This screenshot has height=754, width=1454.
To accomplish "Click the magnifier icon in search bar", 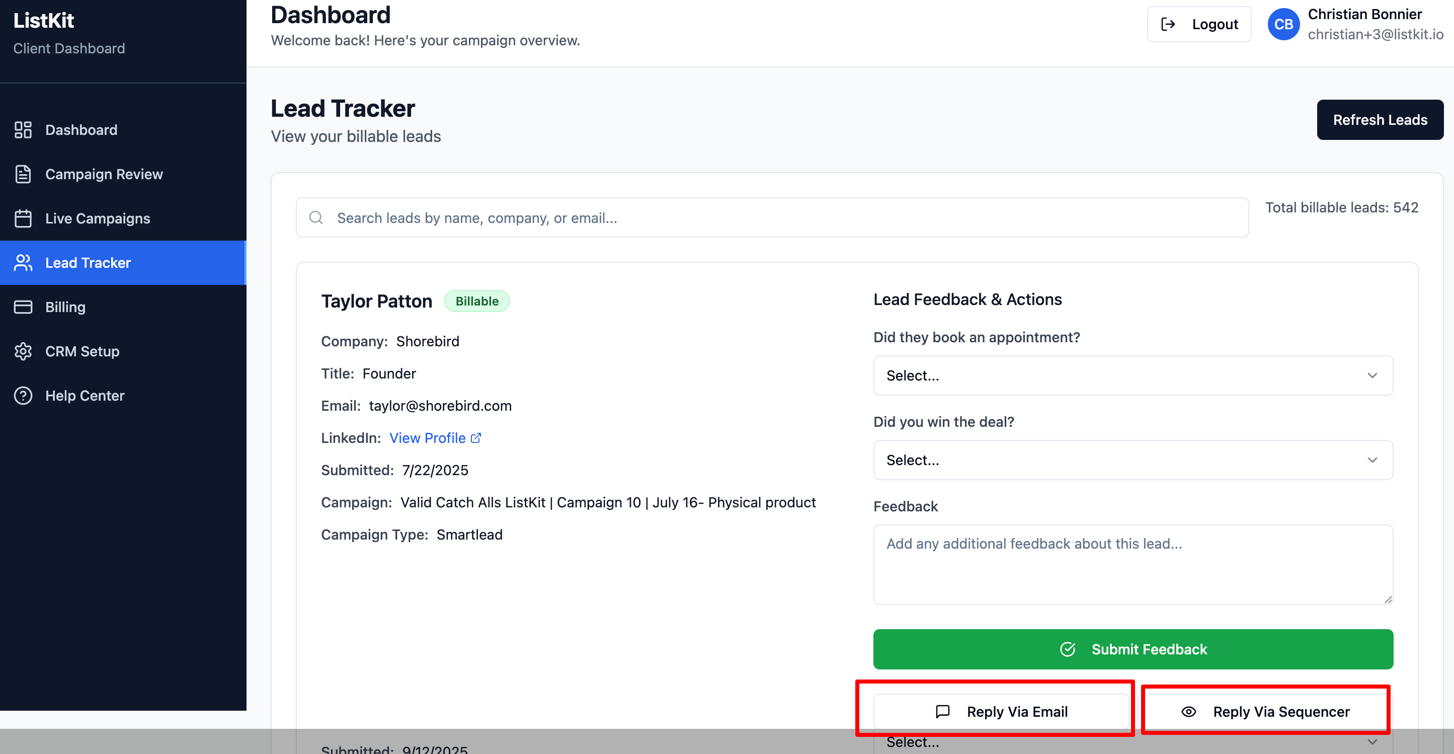I will coord(316,217).
